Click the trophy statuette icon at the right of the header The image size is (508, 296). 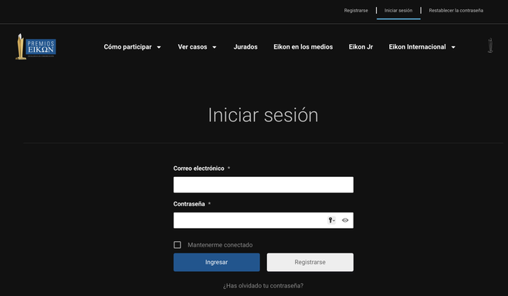click(x=490, y=46)
